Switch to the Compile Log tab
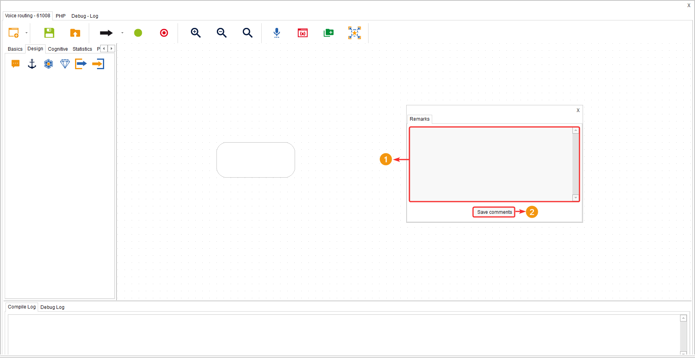This screenshot has width=695, height=358. pos(22,307)
